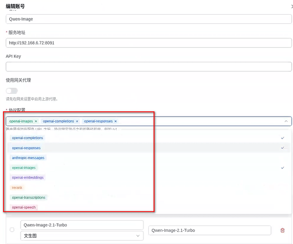
Task: Remove the openai-images tag
Action: click(x=36, y=121)
